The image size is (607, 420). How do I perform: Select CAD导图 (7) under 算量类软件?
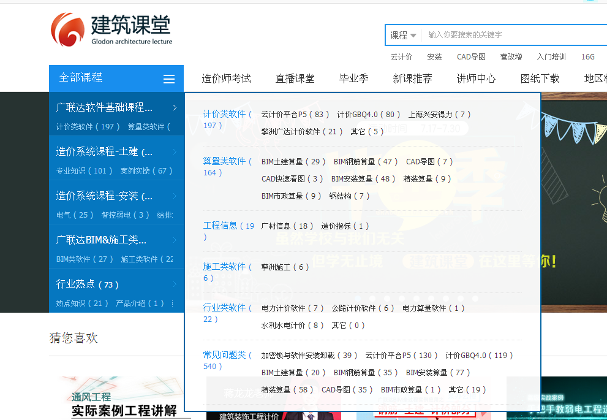point(429,162)
